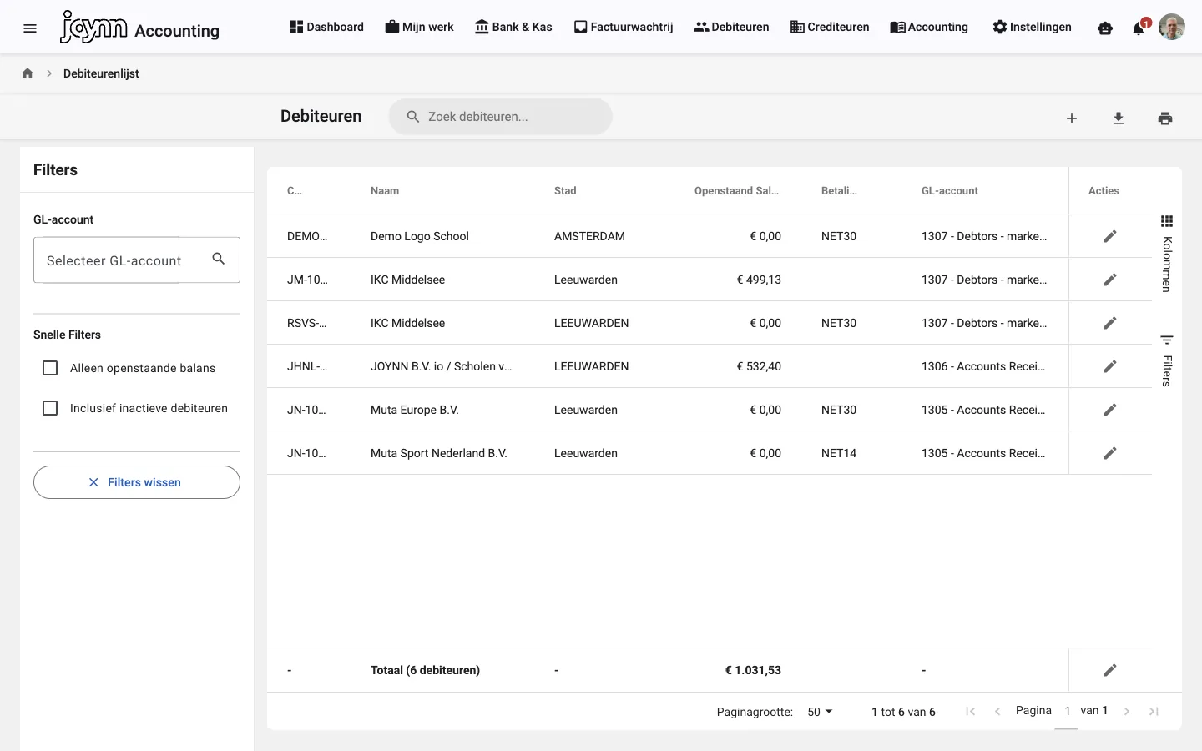Open the support bot icon
1202x751 pixels.
point(1105,28)
